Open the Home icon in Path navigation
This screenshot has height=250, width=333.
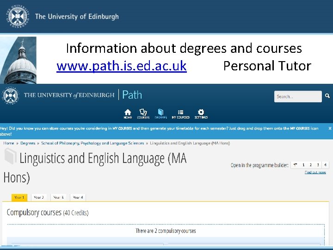click(128, 114)
